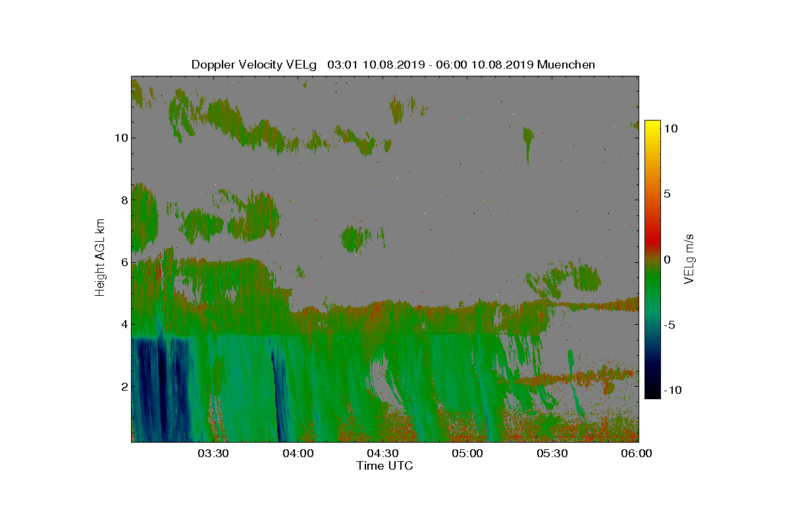Click the height tick label 6
The width and height of the screenshot is (790, 527).
coord(124,262)
